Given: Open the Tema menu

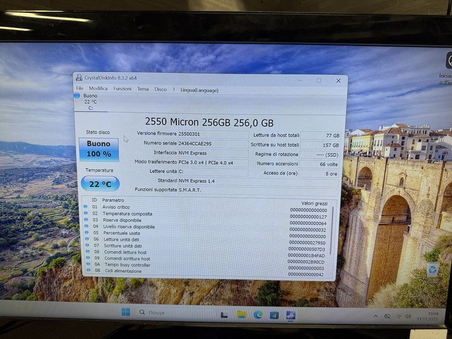Looking at the screenshot, I should point(143,89).
